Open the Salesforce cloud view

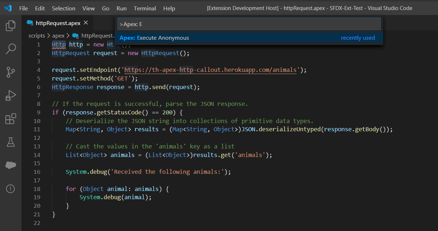tap(11, 165)
